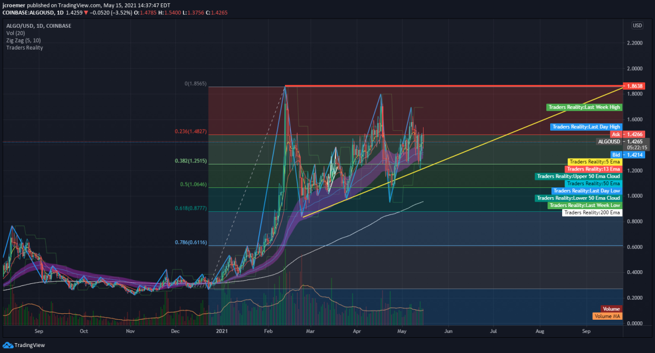Select the 0.236(1.4827) Fibonacci level label
655x353 pixels.
click(190, 131)
